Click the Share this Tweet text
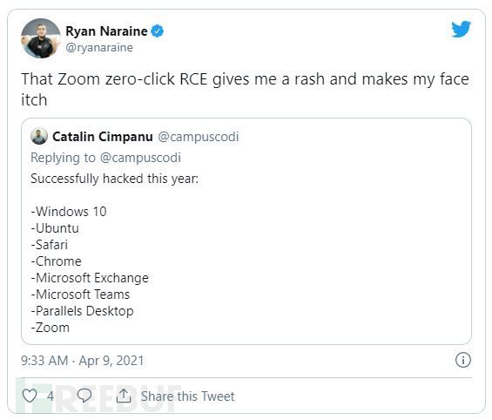The image size is (492, 420). [187, 396]
